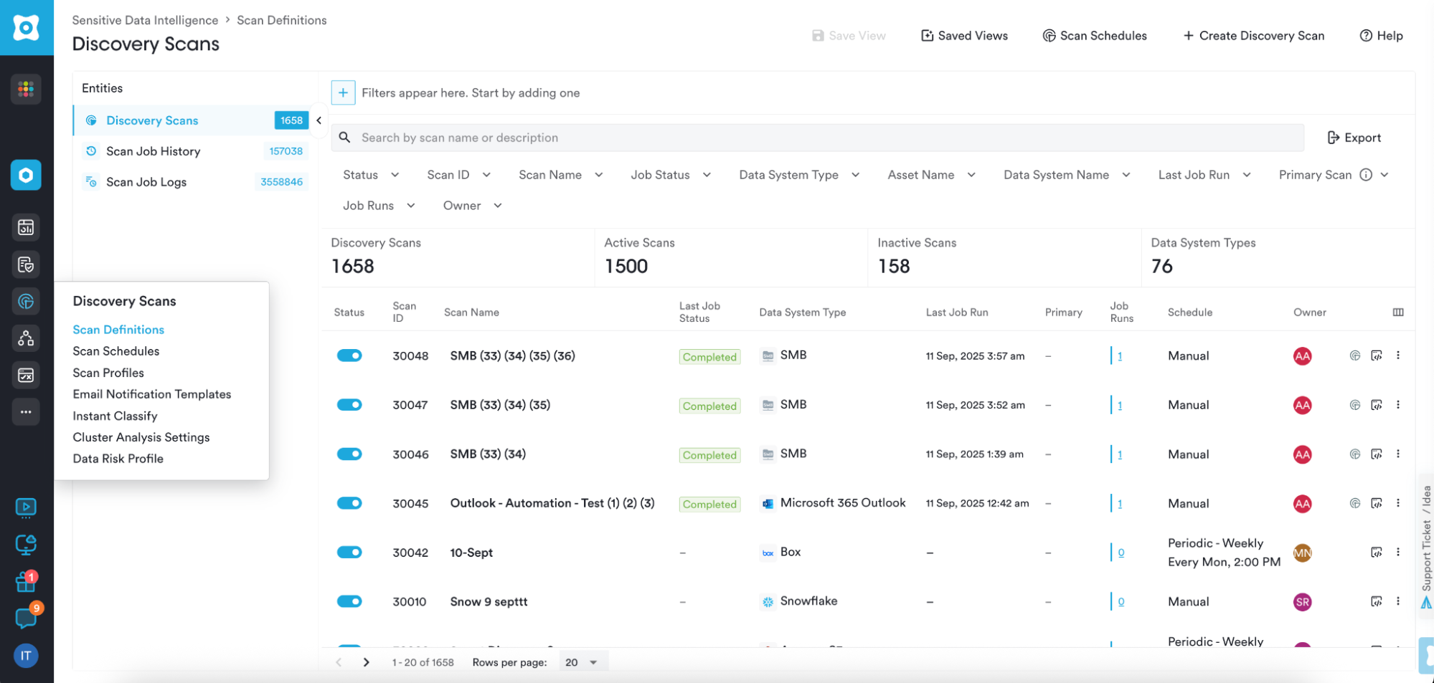Click the add filter plus button

(x=343, y=92)
